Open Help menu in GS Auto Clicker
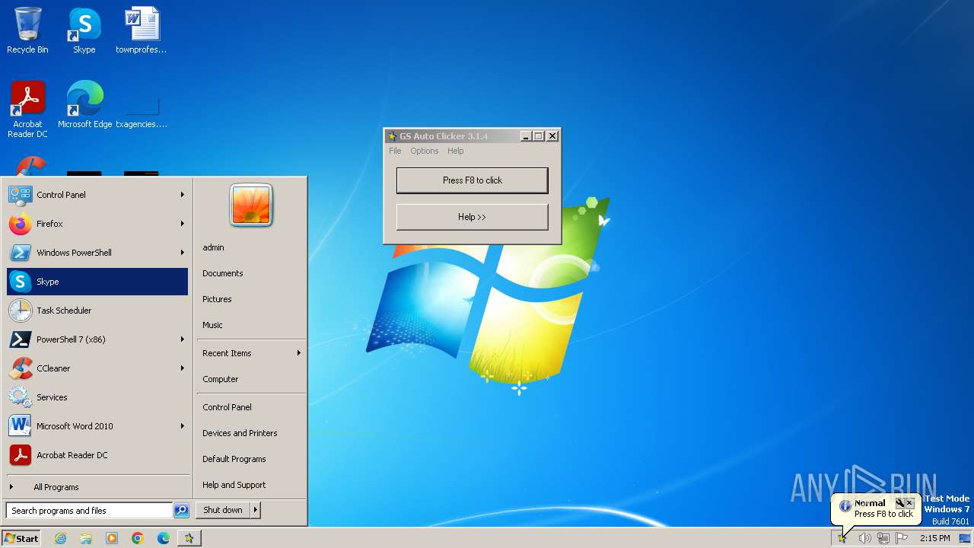Screen dimensions: 974x548 [455, 151]
